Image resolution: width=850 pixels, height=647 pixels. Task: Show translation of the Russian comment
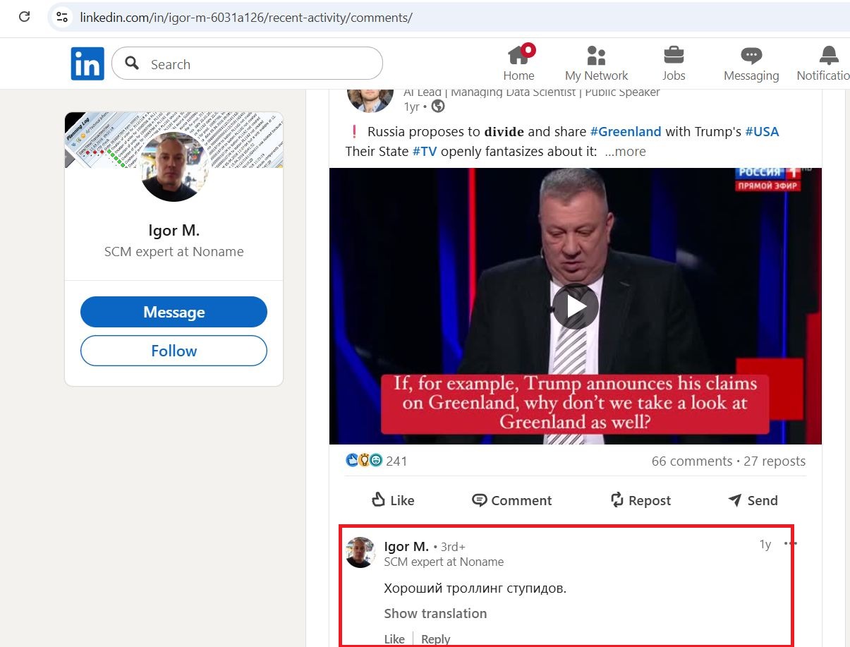(x=435, y=613)
